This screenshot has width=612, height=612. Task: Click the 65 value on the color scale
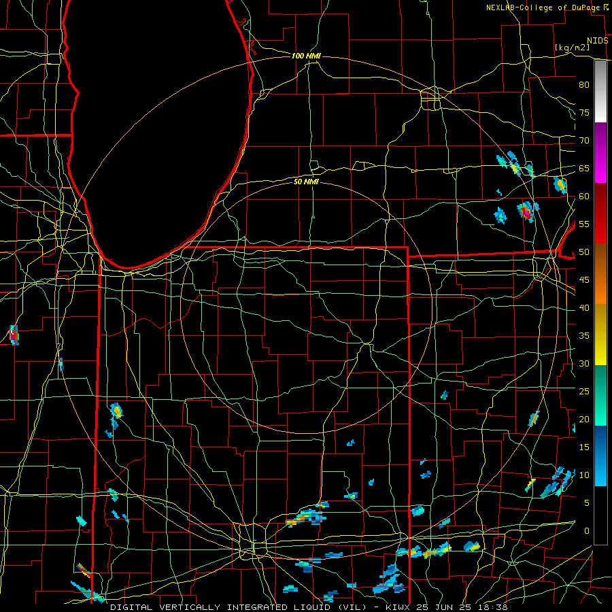tap(584, 168)
